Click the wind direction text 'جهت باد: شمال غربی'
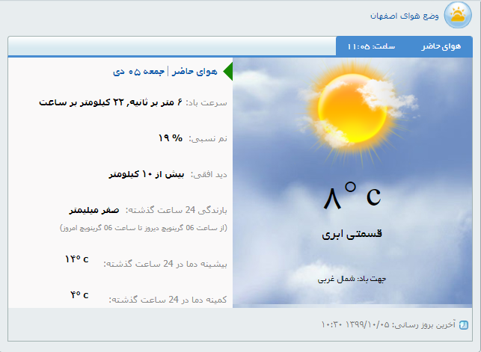This screenshot has width=481, height=352. [x=352, y=279]
